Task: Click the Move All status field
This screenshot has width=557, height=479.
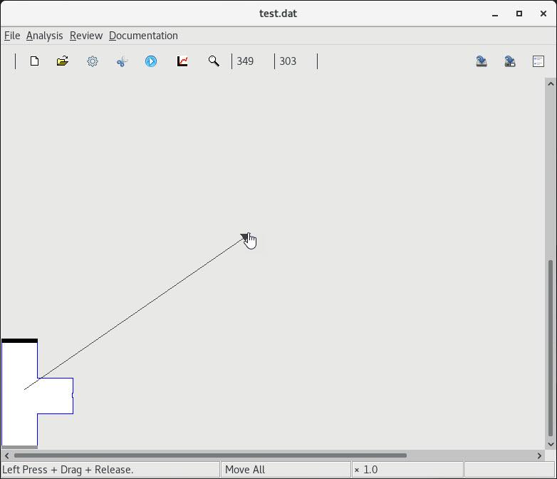Action: [x=285, y=470]
